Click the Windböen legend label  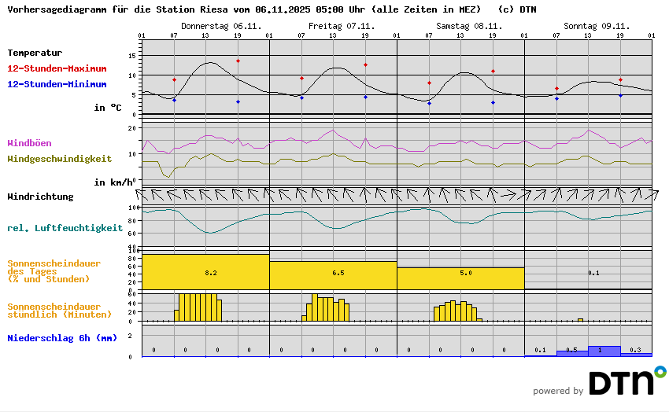30,143
